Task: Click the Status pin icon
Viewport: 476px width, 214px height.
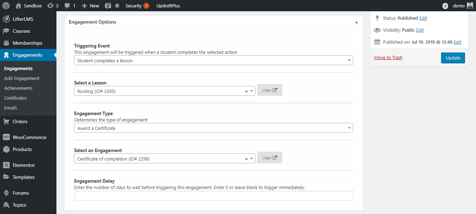Action: 377,18
